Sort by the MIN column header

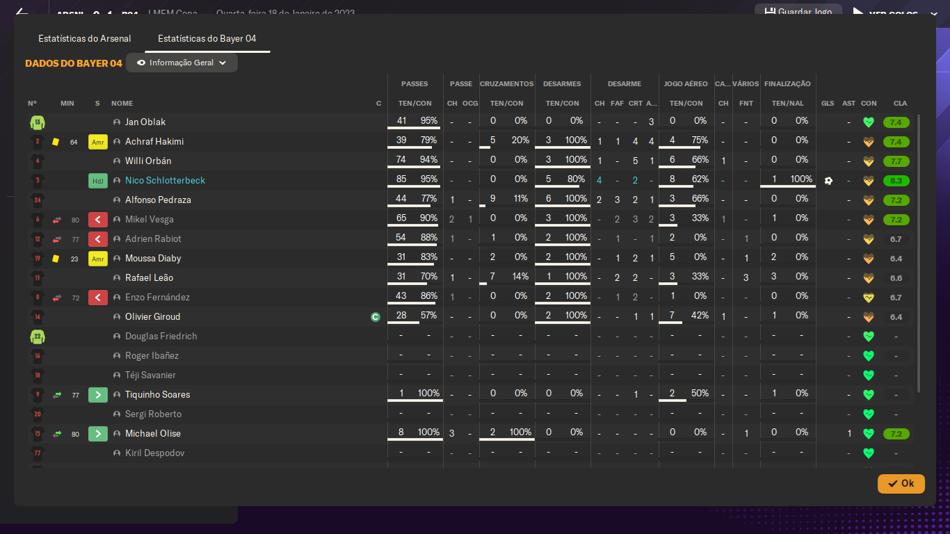click(67, 104)
